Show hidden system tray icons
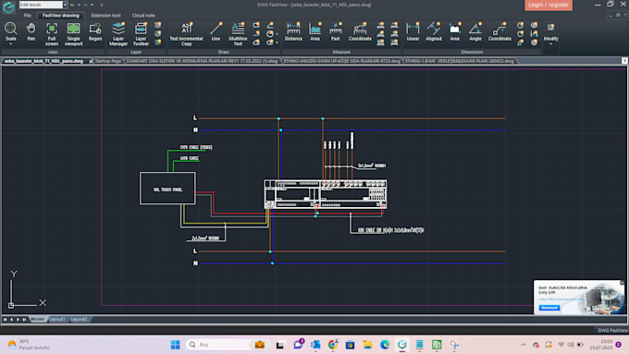 (524, 345)
